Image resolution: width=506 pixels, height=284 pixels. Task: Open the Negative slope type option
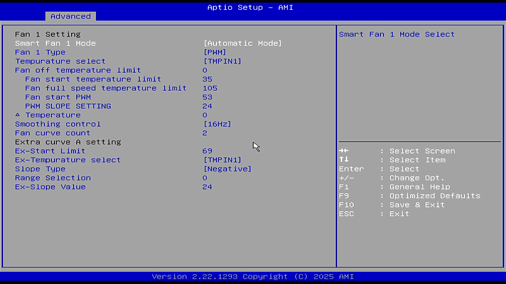[227, 169]
